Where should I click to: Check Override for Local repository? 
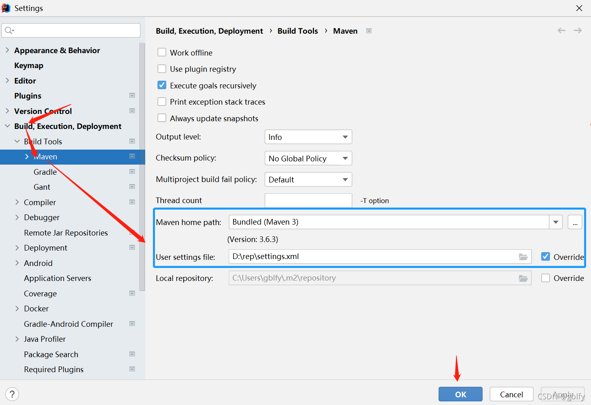click(x=546, y=278)
